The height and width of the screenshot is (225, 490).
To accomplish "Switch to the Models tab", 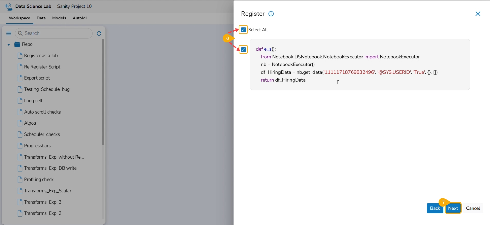I will coord(59,18).
